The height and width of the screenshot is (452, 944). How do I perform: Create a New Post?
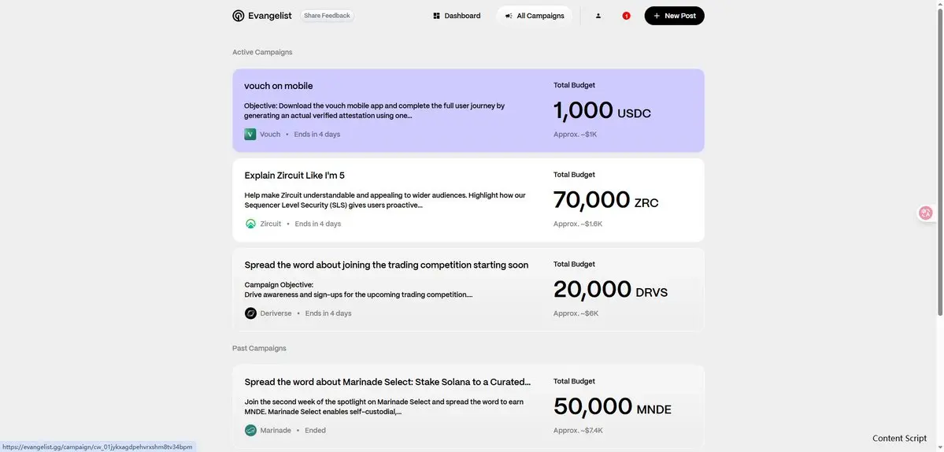[674, 16]
